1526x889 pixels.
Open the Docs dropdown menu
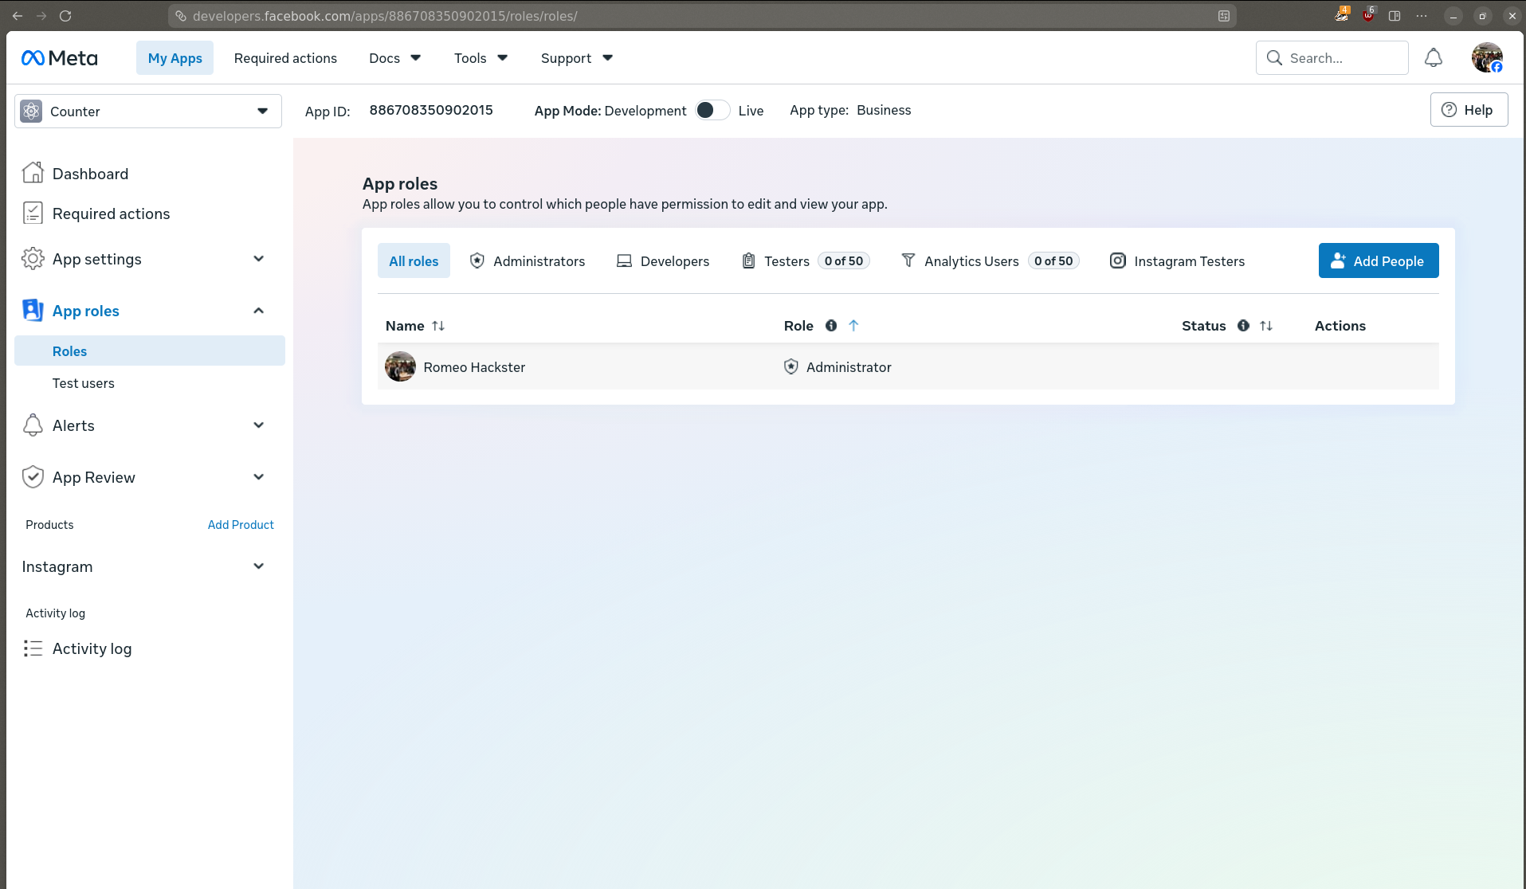(x=394, y=58)
